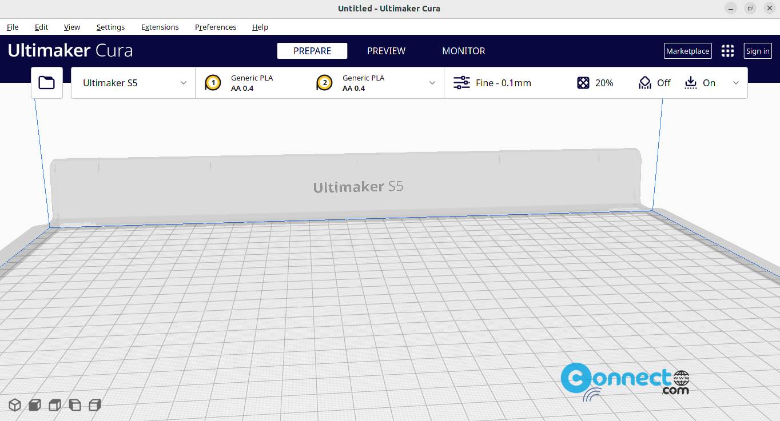The height and width of the screenshot is (421, 780).
Task: Open the Extensions menu
Action: 160,27
